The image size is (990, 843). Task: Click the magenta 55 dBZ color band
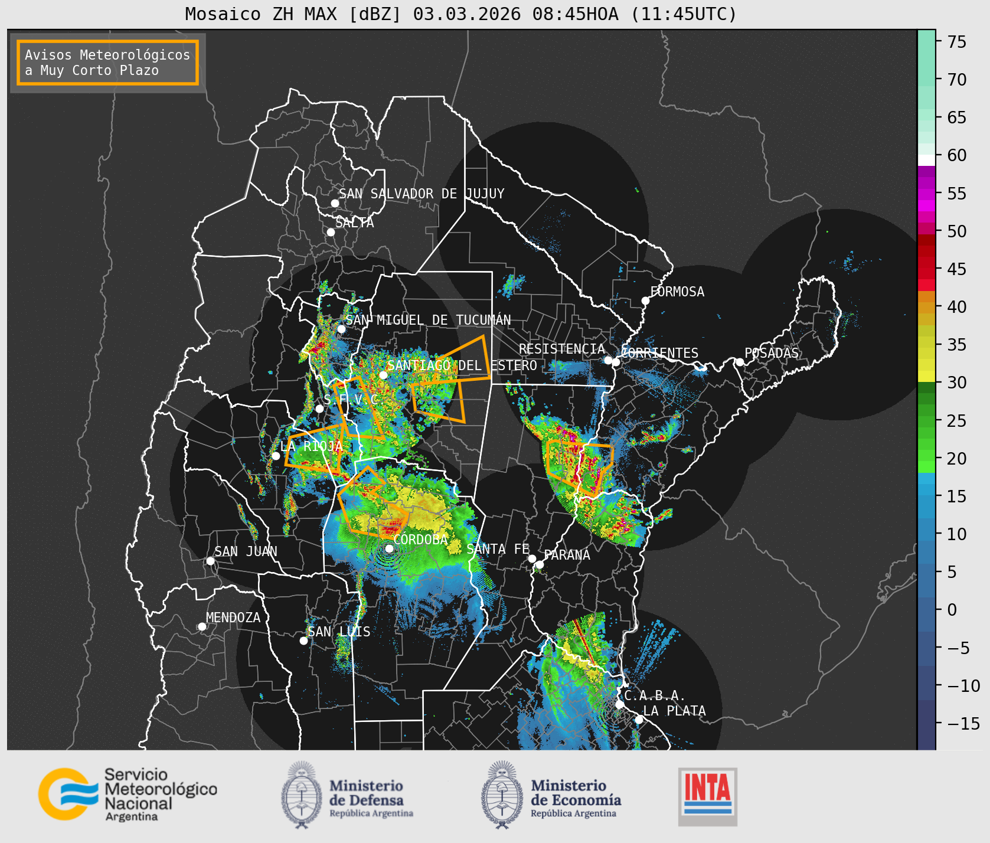tap(926, 194)
